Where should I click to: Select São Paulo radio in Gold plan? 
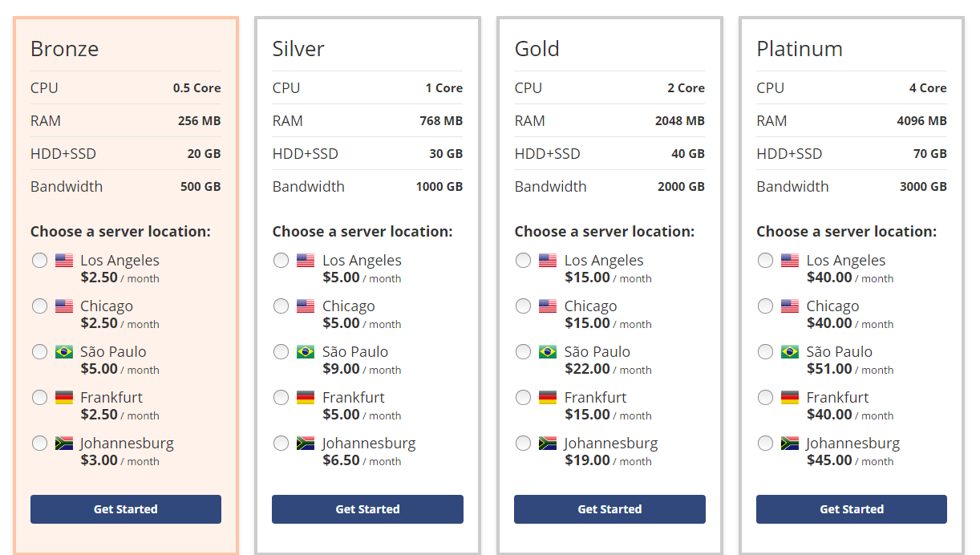tap(523, 351)
